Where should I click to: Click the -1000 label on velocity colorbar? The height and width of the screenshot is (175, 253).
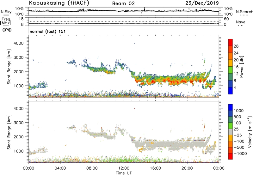click(240, 154)
